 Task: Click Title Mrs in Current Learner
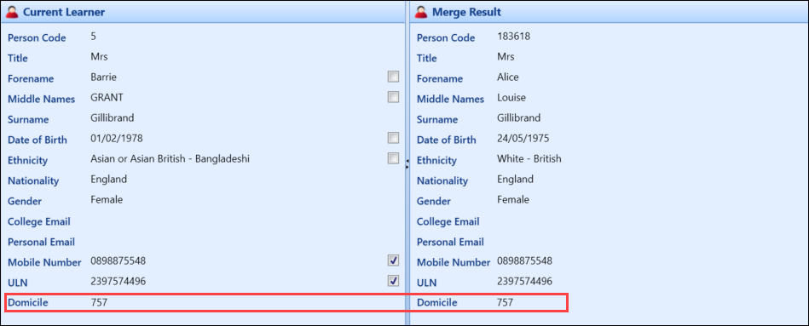pos(99,57)
